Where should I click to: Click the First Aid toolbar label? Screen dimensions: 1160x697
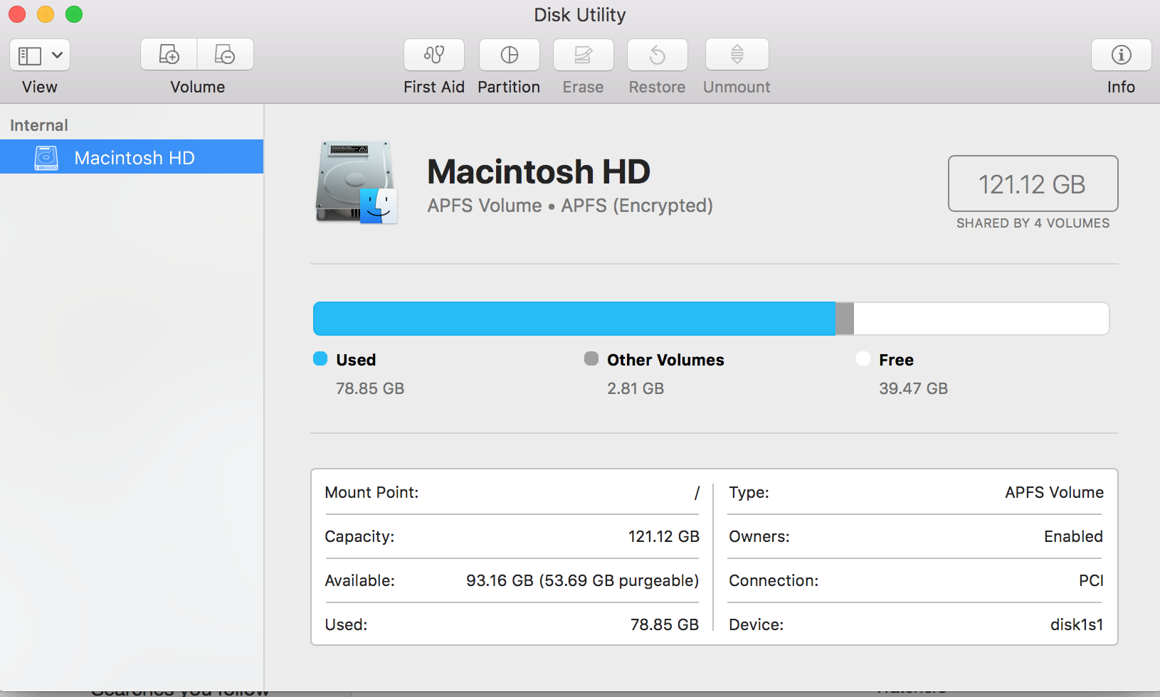pos(434,87)
